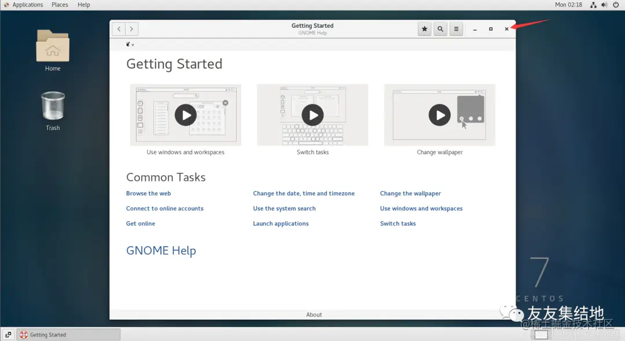Screen dimensions: 625x341
Task: Play the Switch tasks video
Action: pos(312,115)
